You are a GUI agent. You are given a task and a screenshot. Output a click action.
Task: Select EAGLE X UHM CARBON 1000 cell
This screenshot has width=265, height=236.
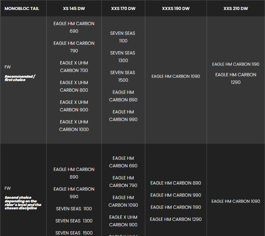tap(74, 126)
